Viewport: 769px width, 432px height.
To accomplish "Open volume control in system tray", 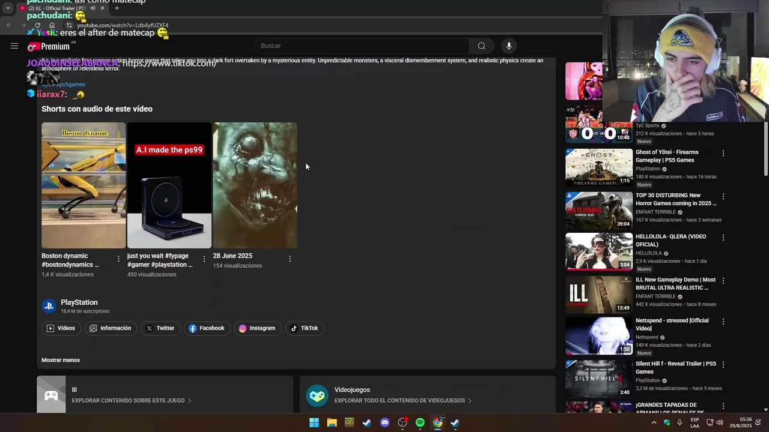I will 720,422.
